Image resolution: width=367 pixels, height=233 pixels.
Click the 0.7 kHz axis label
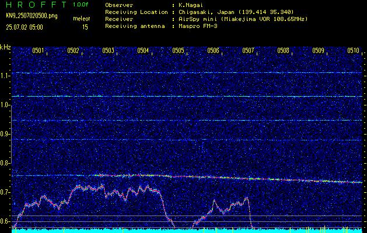(5, 192)
